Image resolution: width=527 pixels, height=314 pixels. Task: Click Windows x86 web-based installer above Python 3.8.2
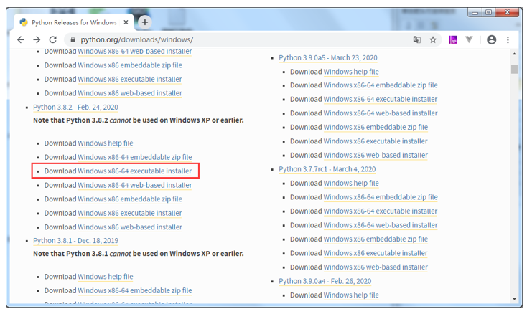point(130,93)
